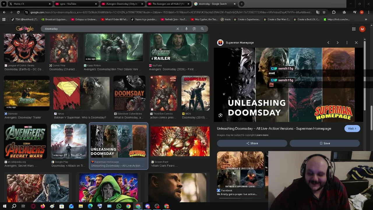This screenshot has height=210, width=373.
Task: Select the Sideshow Collectibles Doomsday thumbnail
Action: tap(129, 93)
